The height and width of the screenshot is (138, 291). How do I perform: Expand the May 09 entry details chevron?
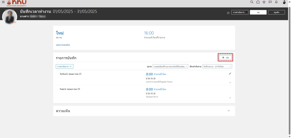[230, 98]
